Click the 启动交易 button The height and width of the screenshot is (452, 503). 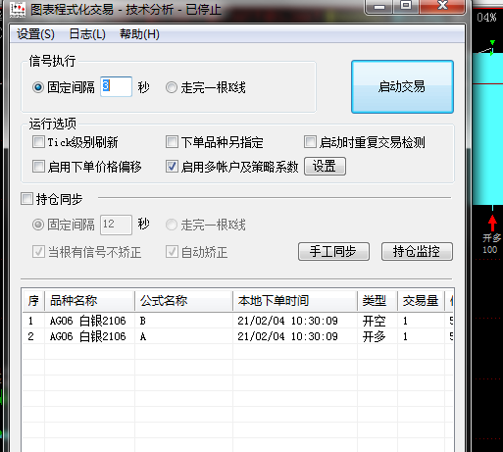(x=402, y=87)
